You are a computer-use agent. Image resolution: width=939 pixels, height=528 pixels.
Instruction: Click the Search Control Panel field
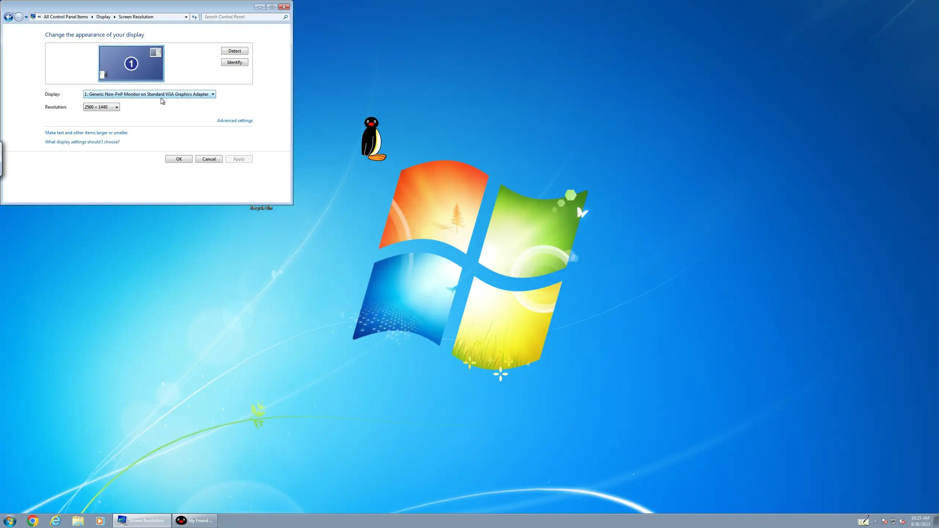[x=242, y=17]
